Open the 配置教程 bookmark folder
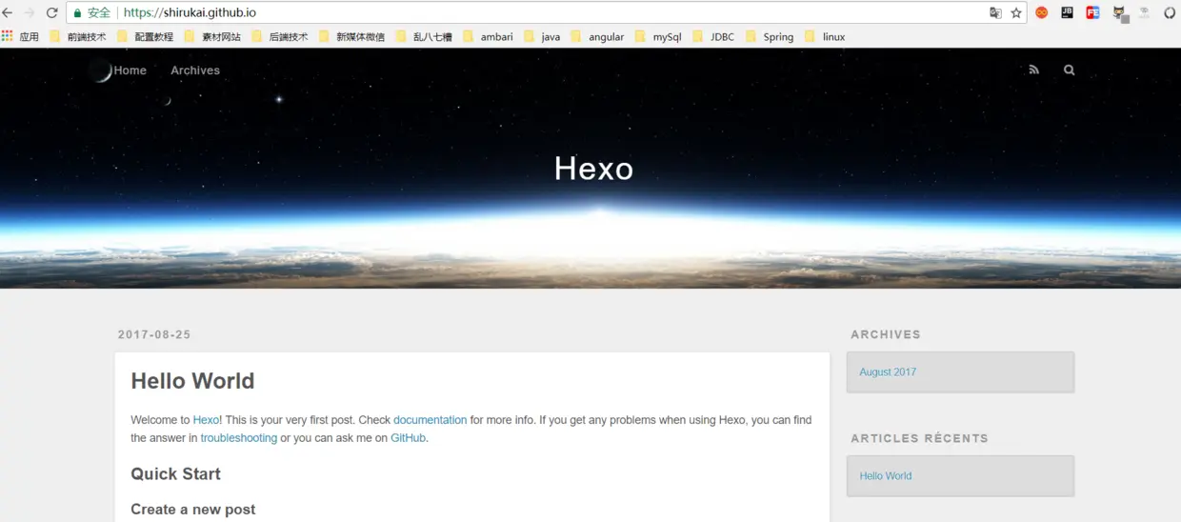 pos(145,37)
